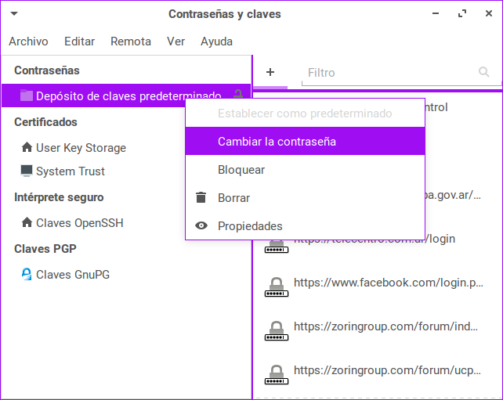Toggle the keyring lock icon
Viewport: 503px width, 400px height.
coord(237,95)
